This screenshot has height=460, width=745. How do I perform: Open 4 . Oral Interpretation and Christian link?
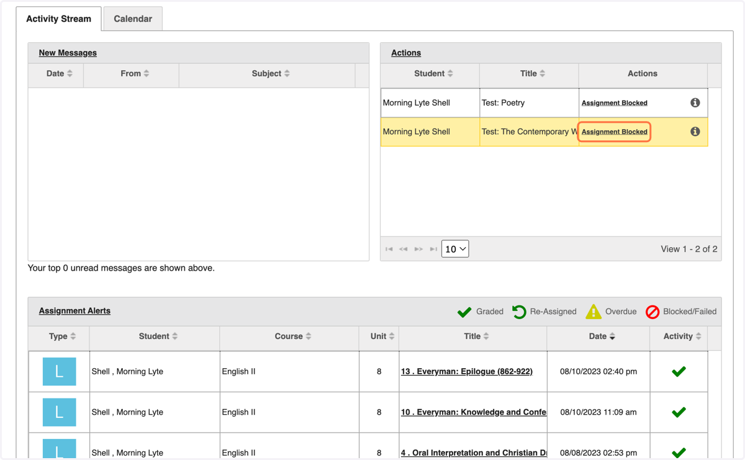coord(474,453)
